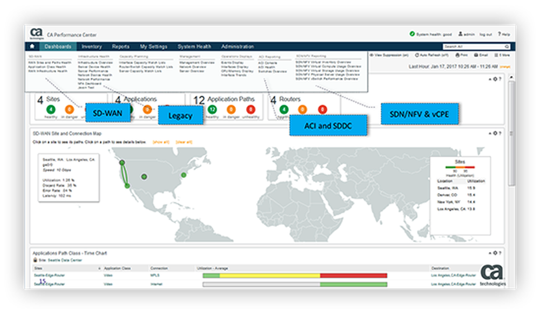Click the clear all link on map
This screenshot has width=540, height=314.
click(x=184, y=142)
